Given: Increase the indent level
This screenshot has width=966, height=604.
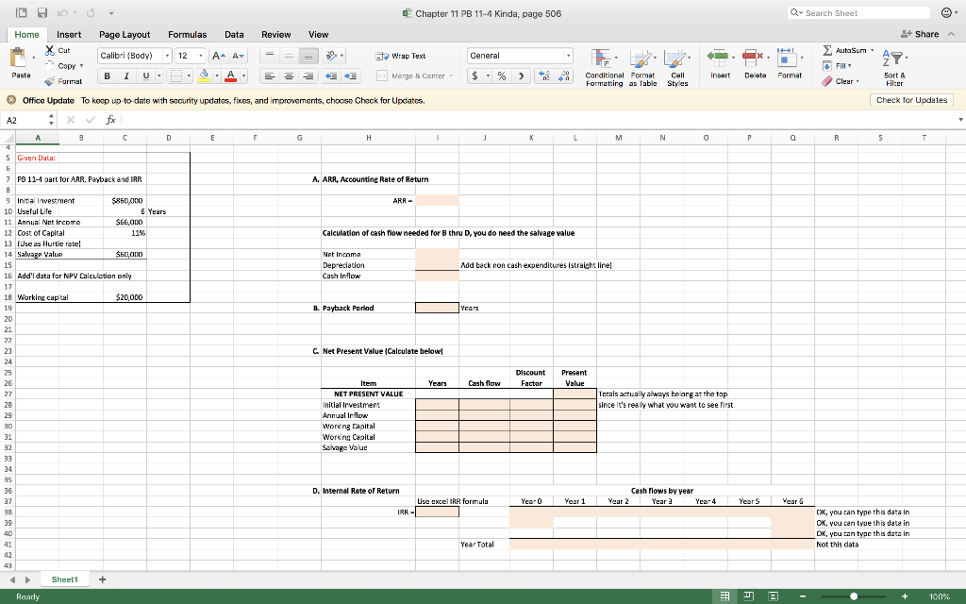Looking at the screenshot, I should pos(351,75).
